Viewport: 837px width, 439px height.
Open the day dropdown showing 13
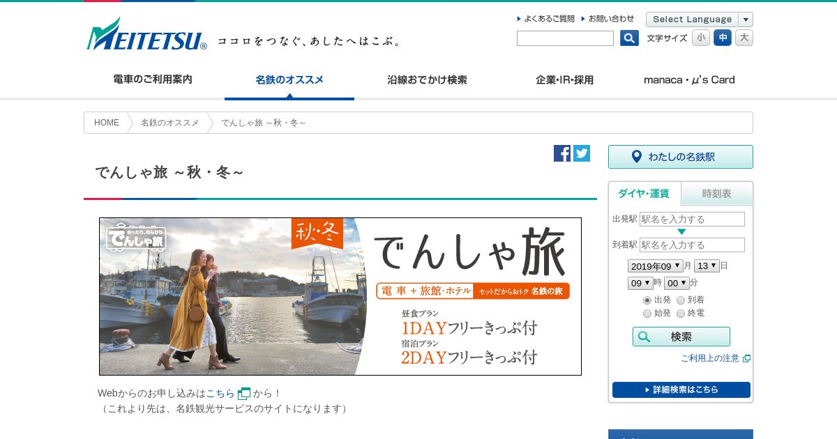tap(707, 265)
